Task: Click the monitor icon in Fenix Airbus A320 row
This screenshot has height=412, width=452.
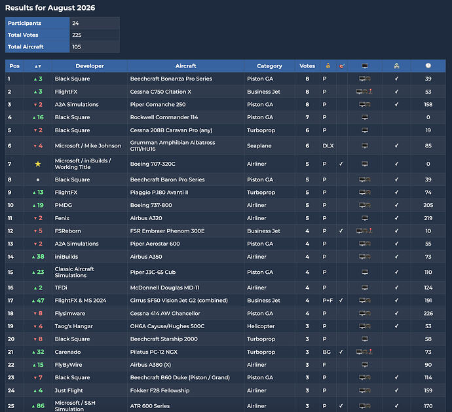Action: pyautogui.click(x=365, y=218)
